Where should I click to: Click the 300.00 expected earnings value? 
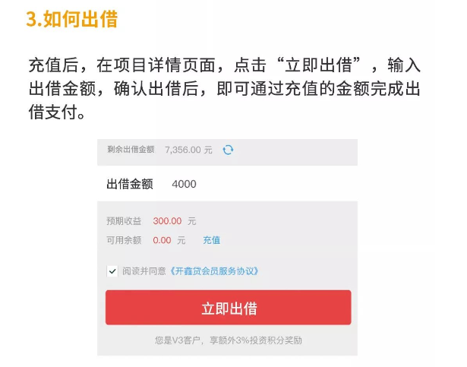tap(167, 221)
